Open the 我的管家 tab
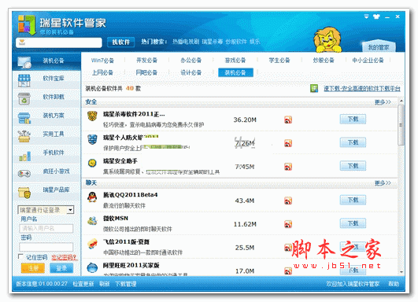 point(379,47)
